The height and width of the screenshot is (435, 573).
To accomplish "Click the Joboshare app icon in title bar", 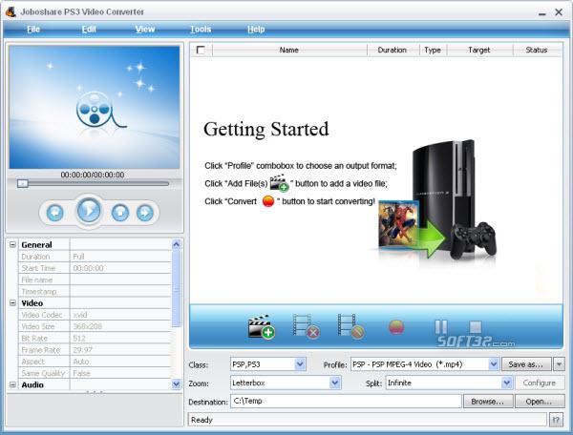I will 11,11.
